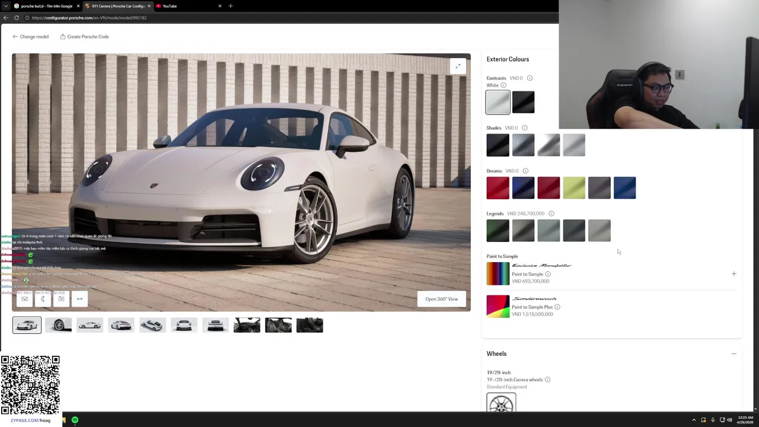Screen dimensions: 759x427
Task: Click the Standard Equipment wheel label
Action: tap(506, 387)
